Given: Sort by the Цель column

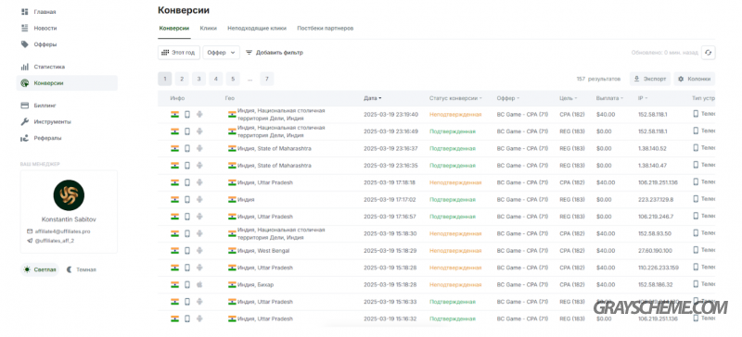Looking at the screenshot, I should (569, 98).
